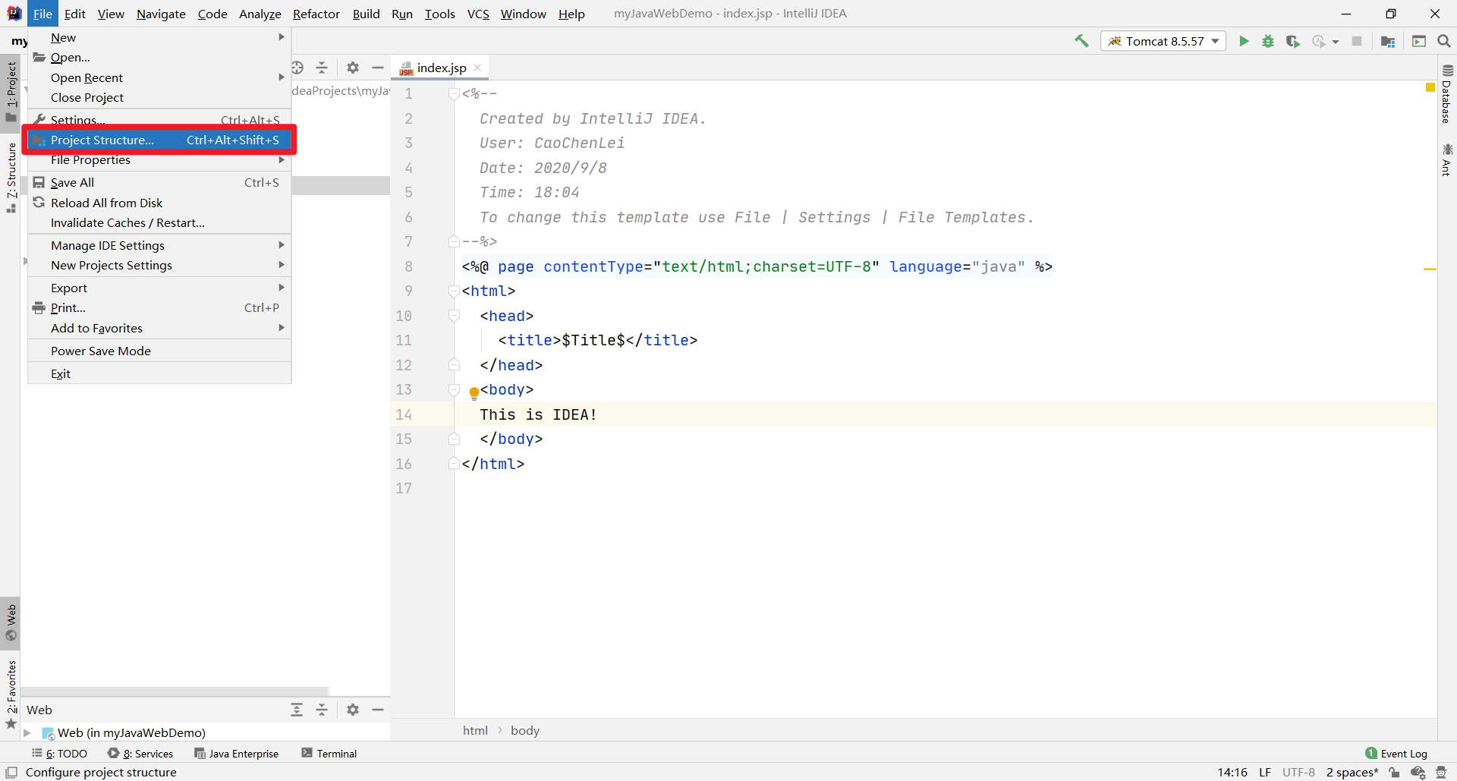Expand the New submenu

pyautogui.click(x=159, y=37)
